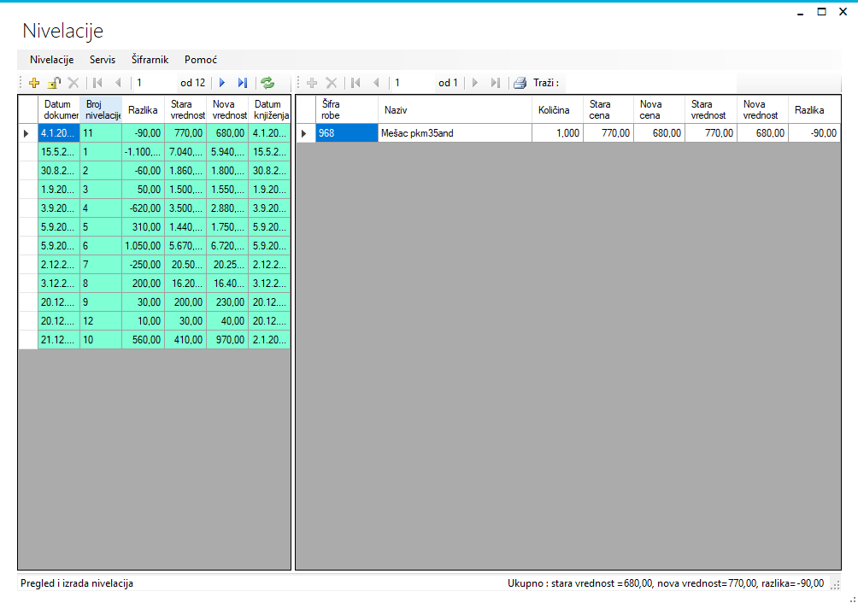The image size is (858, 603).
Task: Sort by Broj nivelacije column header
Action: [101, 109]
